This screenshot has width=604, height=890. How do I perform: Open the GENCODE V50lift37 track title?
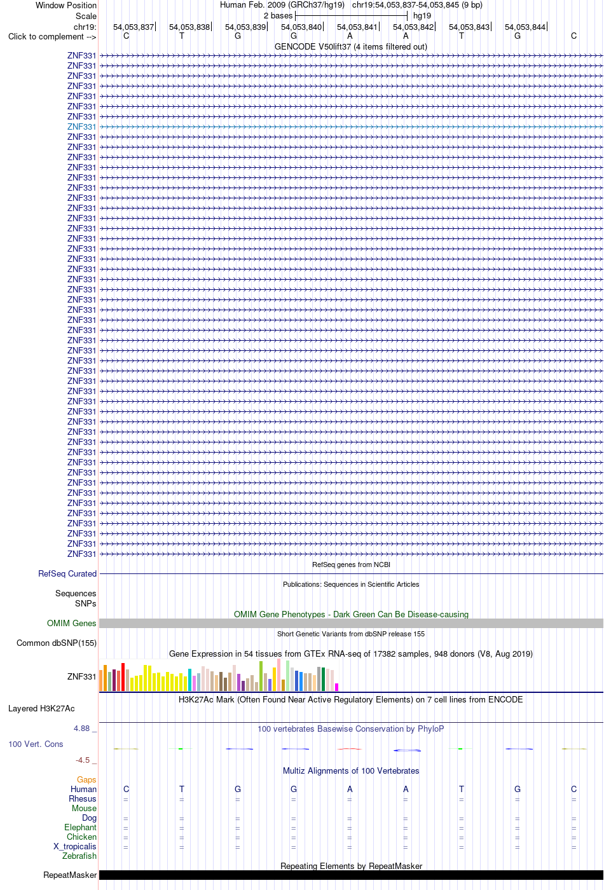tap(351, 46)
